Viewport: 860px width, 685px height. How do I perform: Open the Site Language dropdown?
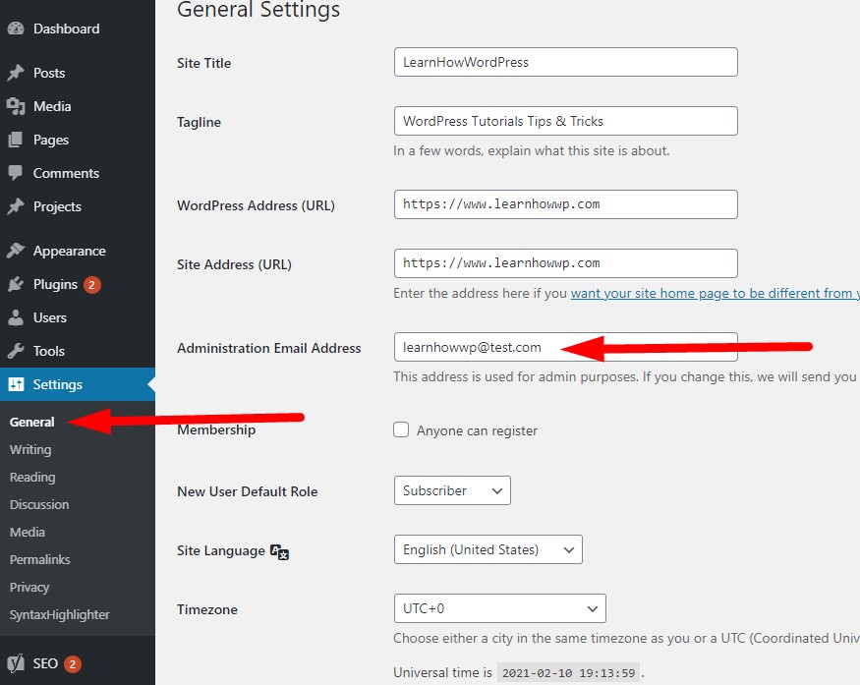pyautogui.click(x=488, y=549)
